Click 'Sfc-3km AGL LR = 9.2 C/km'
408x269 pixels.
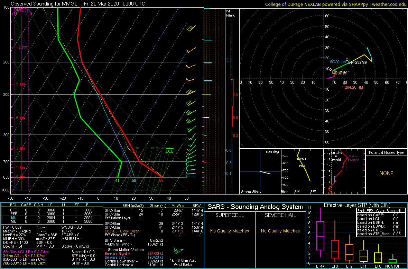[26, 252]
